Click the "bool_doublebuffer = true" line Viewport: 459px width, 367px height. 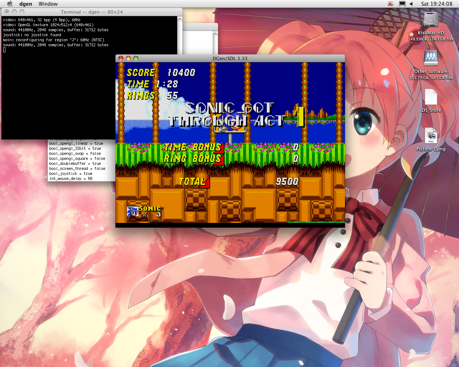(x=75, y=163)
